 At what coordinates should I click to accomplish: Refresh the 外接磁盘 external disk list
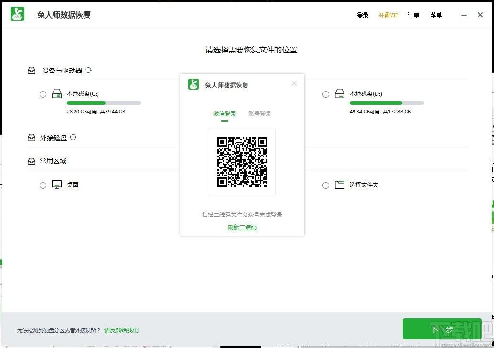(x=73, y=137)
